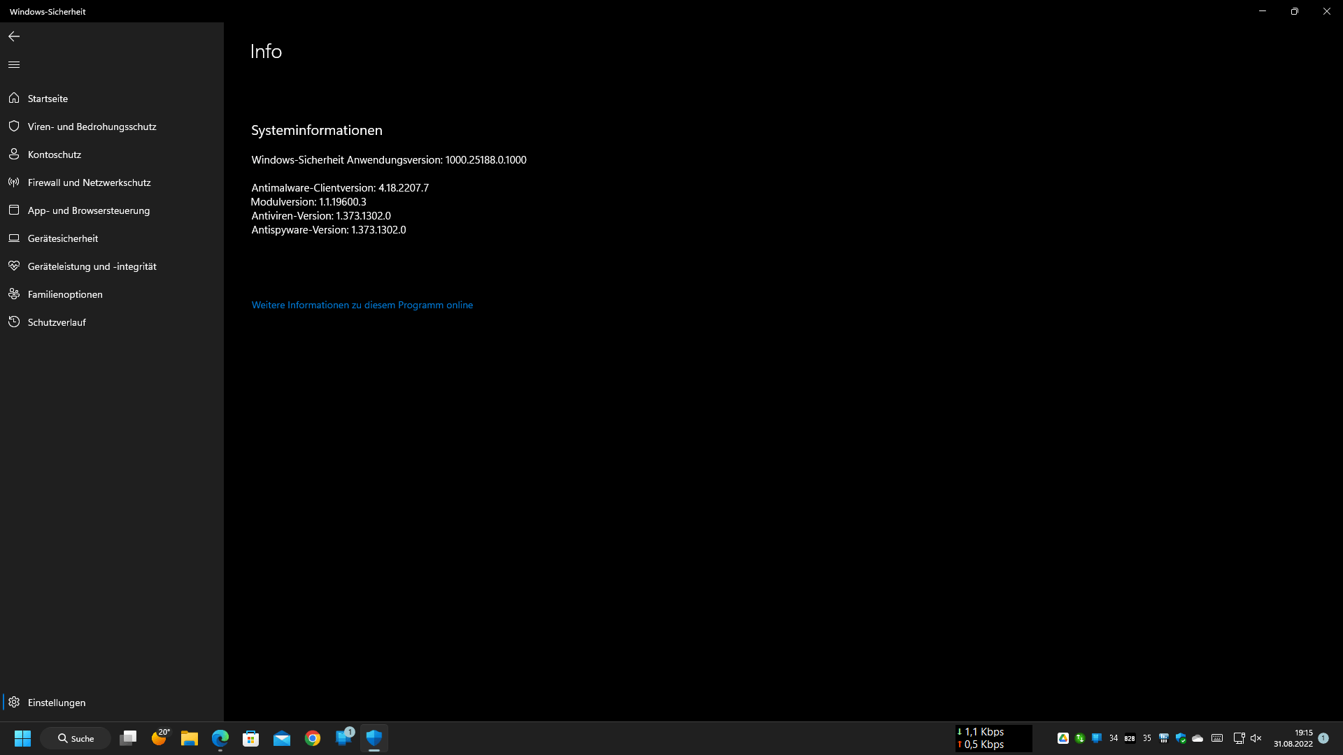Open Microsoft Store from taskbar
This screenshot has height=755, width=1343.
click(x=251, y=738)
